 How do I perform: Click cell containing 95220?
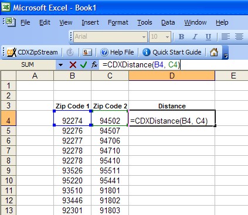pyautogui.click(x=72, y=180)
